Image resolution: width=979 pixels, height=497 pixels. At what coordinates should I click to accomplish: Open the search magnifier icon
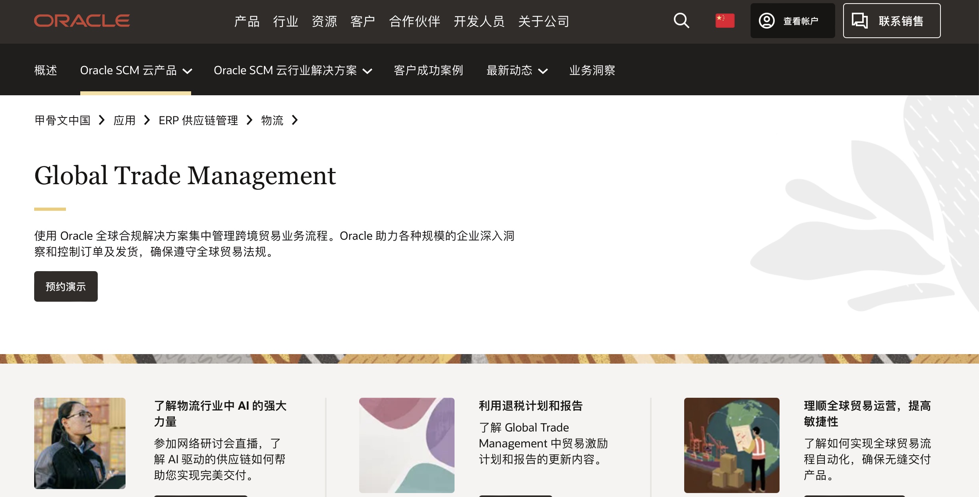(x=681, y=21)
